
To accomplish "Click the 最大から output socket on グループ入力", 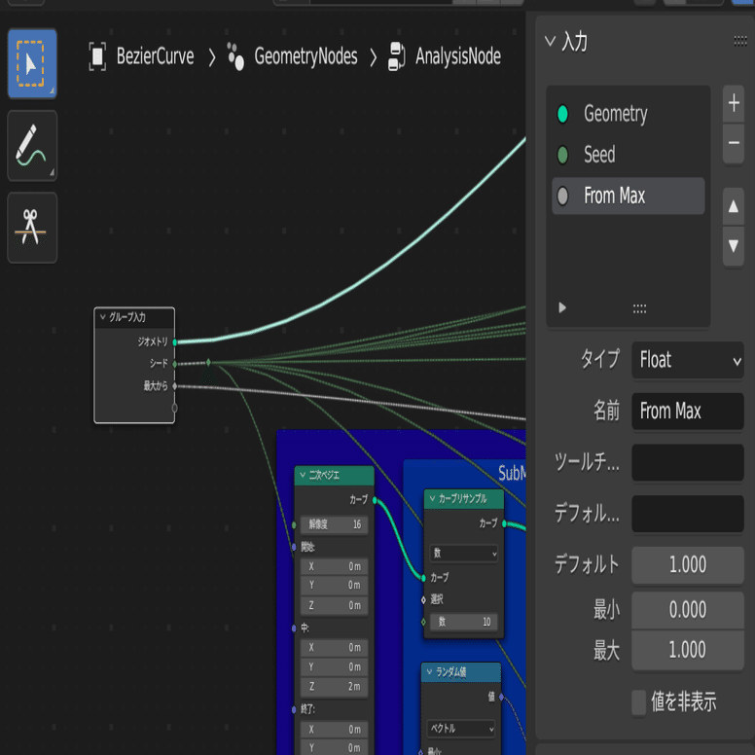I will 175,385.
